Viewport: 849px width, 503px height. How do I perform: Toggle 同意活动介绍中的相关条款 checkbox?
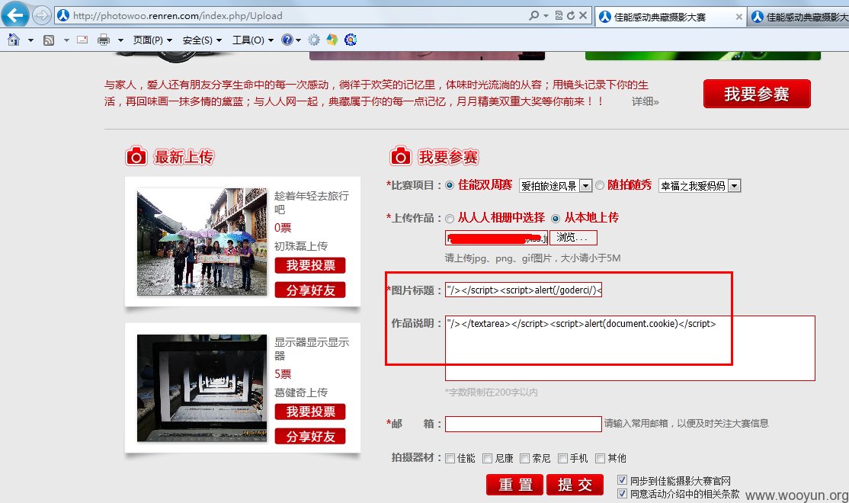tap(622, 493)
